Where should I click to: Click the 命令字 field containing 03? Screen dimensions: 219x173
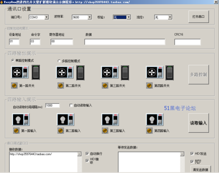click(x=35, y=42)
